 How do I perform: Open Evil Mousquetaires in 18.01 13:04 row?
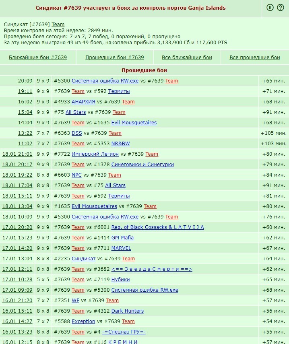(x=94, y=206)
